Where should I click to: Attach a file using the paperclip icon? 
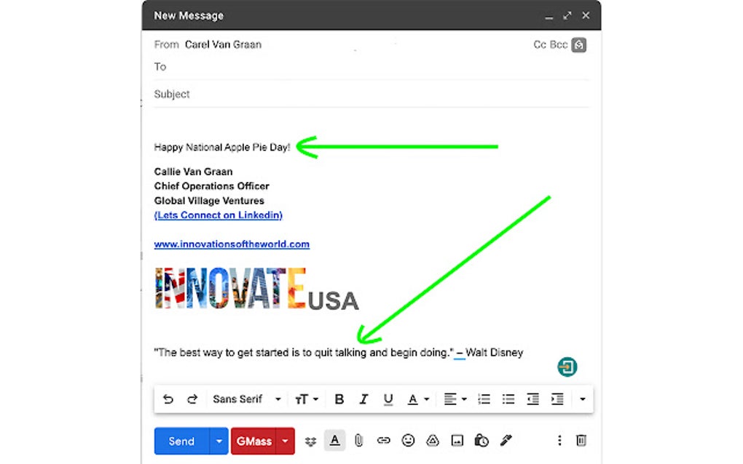click(358, 440)
